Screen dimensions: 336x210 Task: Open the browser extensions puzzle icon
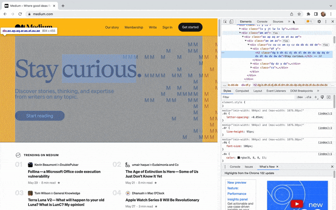click(x=308, y=14)
